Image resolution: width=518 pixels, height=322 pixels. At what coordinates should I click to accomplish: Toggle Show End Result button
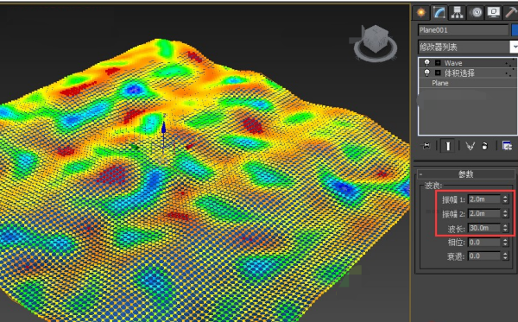[448, 146]
